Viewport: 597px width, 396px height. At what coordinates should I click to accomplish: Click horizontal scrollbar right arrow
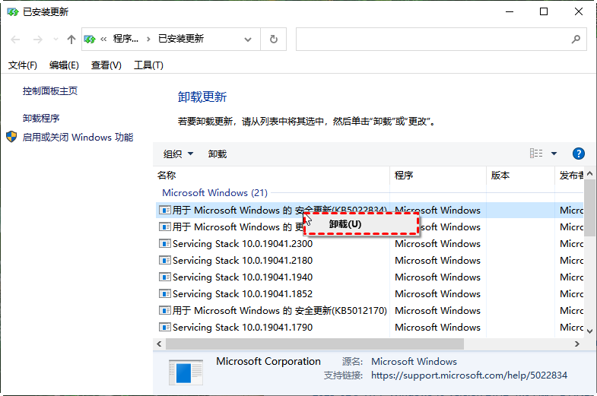(x=576, y=344)
